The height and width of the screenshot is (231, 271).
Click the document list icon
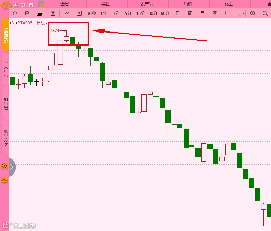(x=53, y=13)
